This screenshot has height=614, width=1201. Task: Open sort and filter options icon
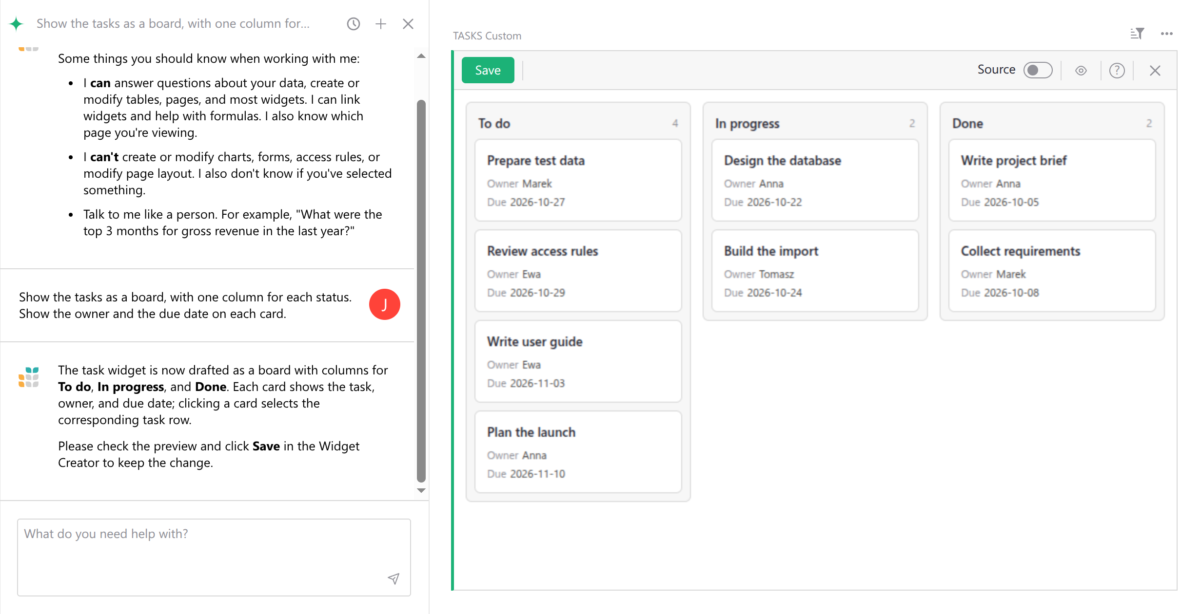tap(1137, 34)
